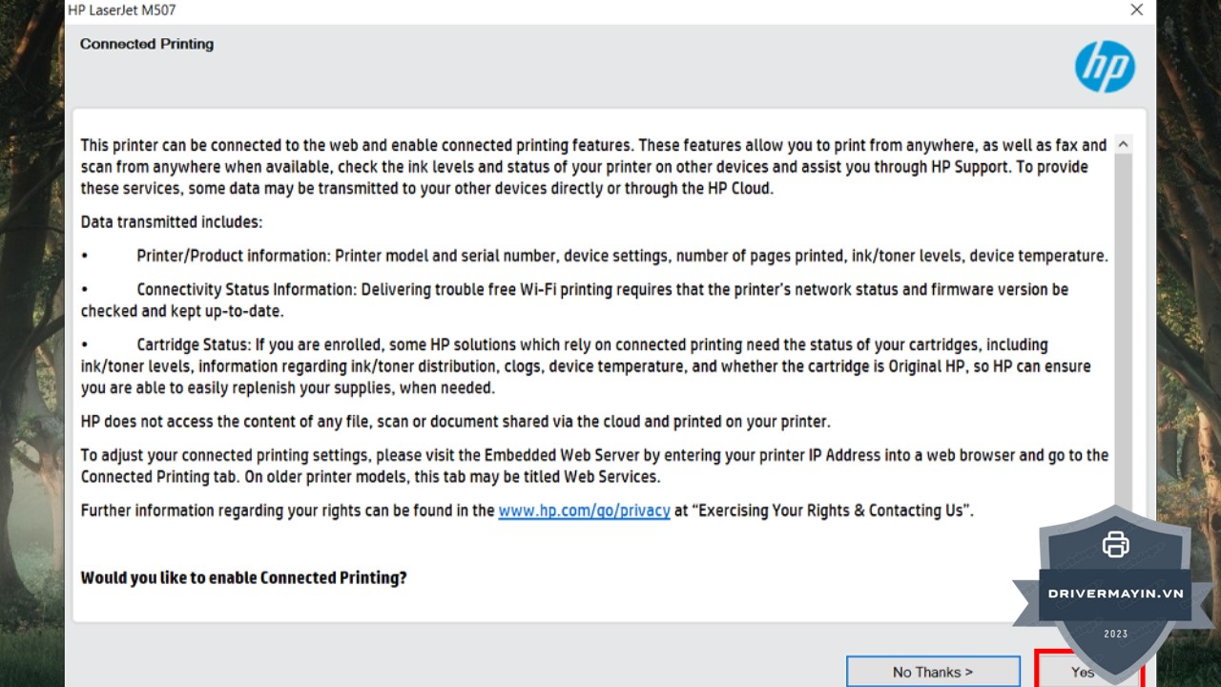Decline with the No Thanks button

pyautogui.click(x=932, y=672)
